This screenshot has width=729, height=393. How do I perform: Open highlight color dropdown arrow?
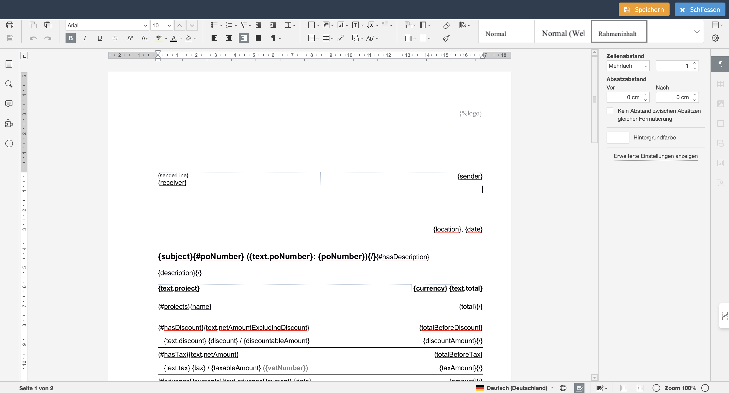(166, 39)
